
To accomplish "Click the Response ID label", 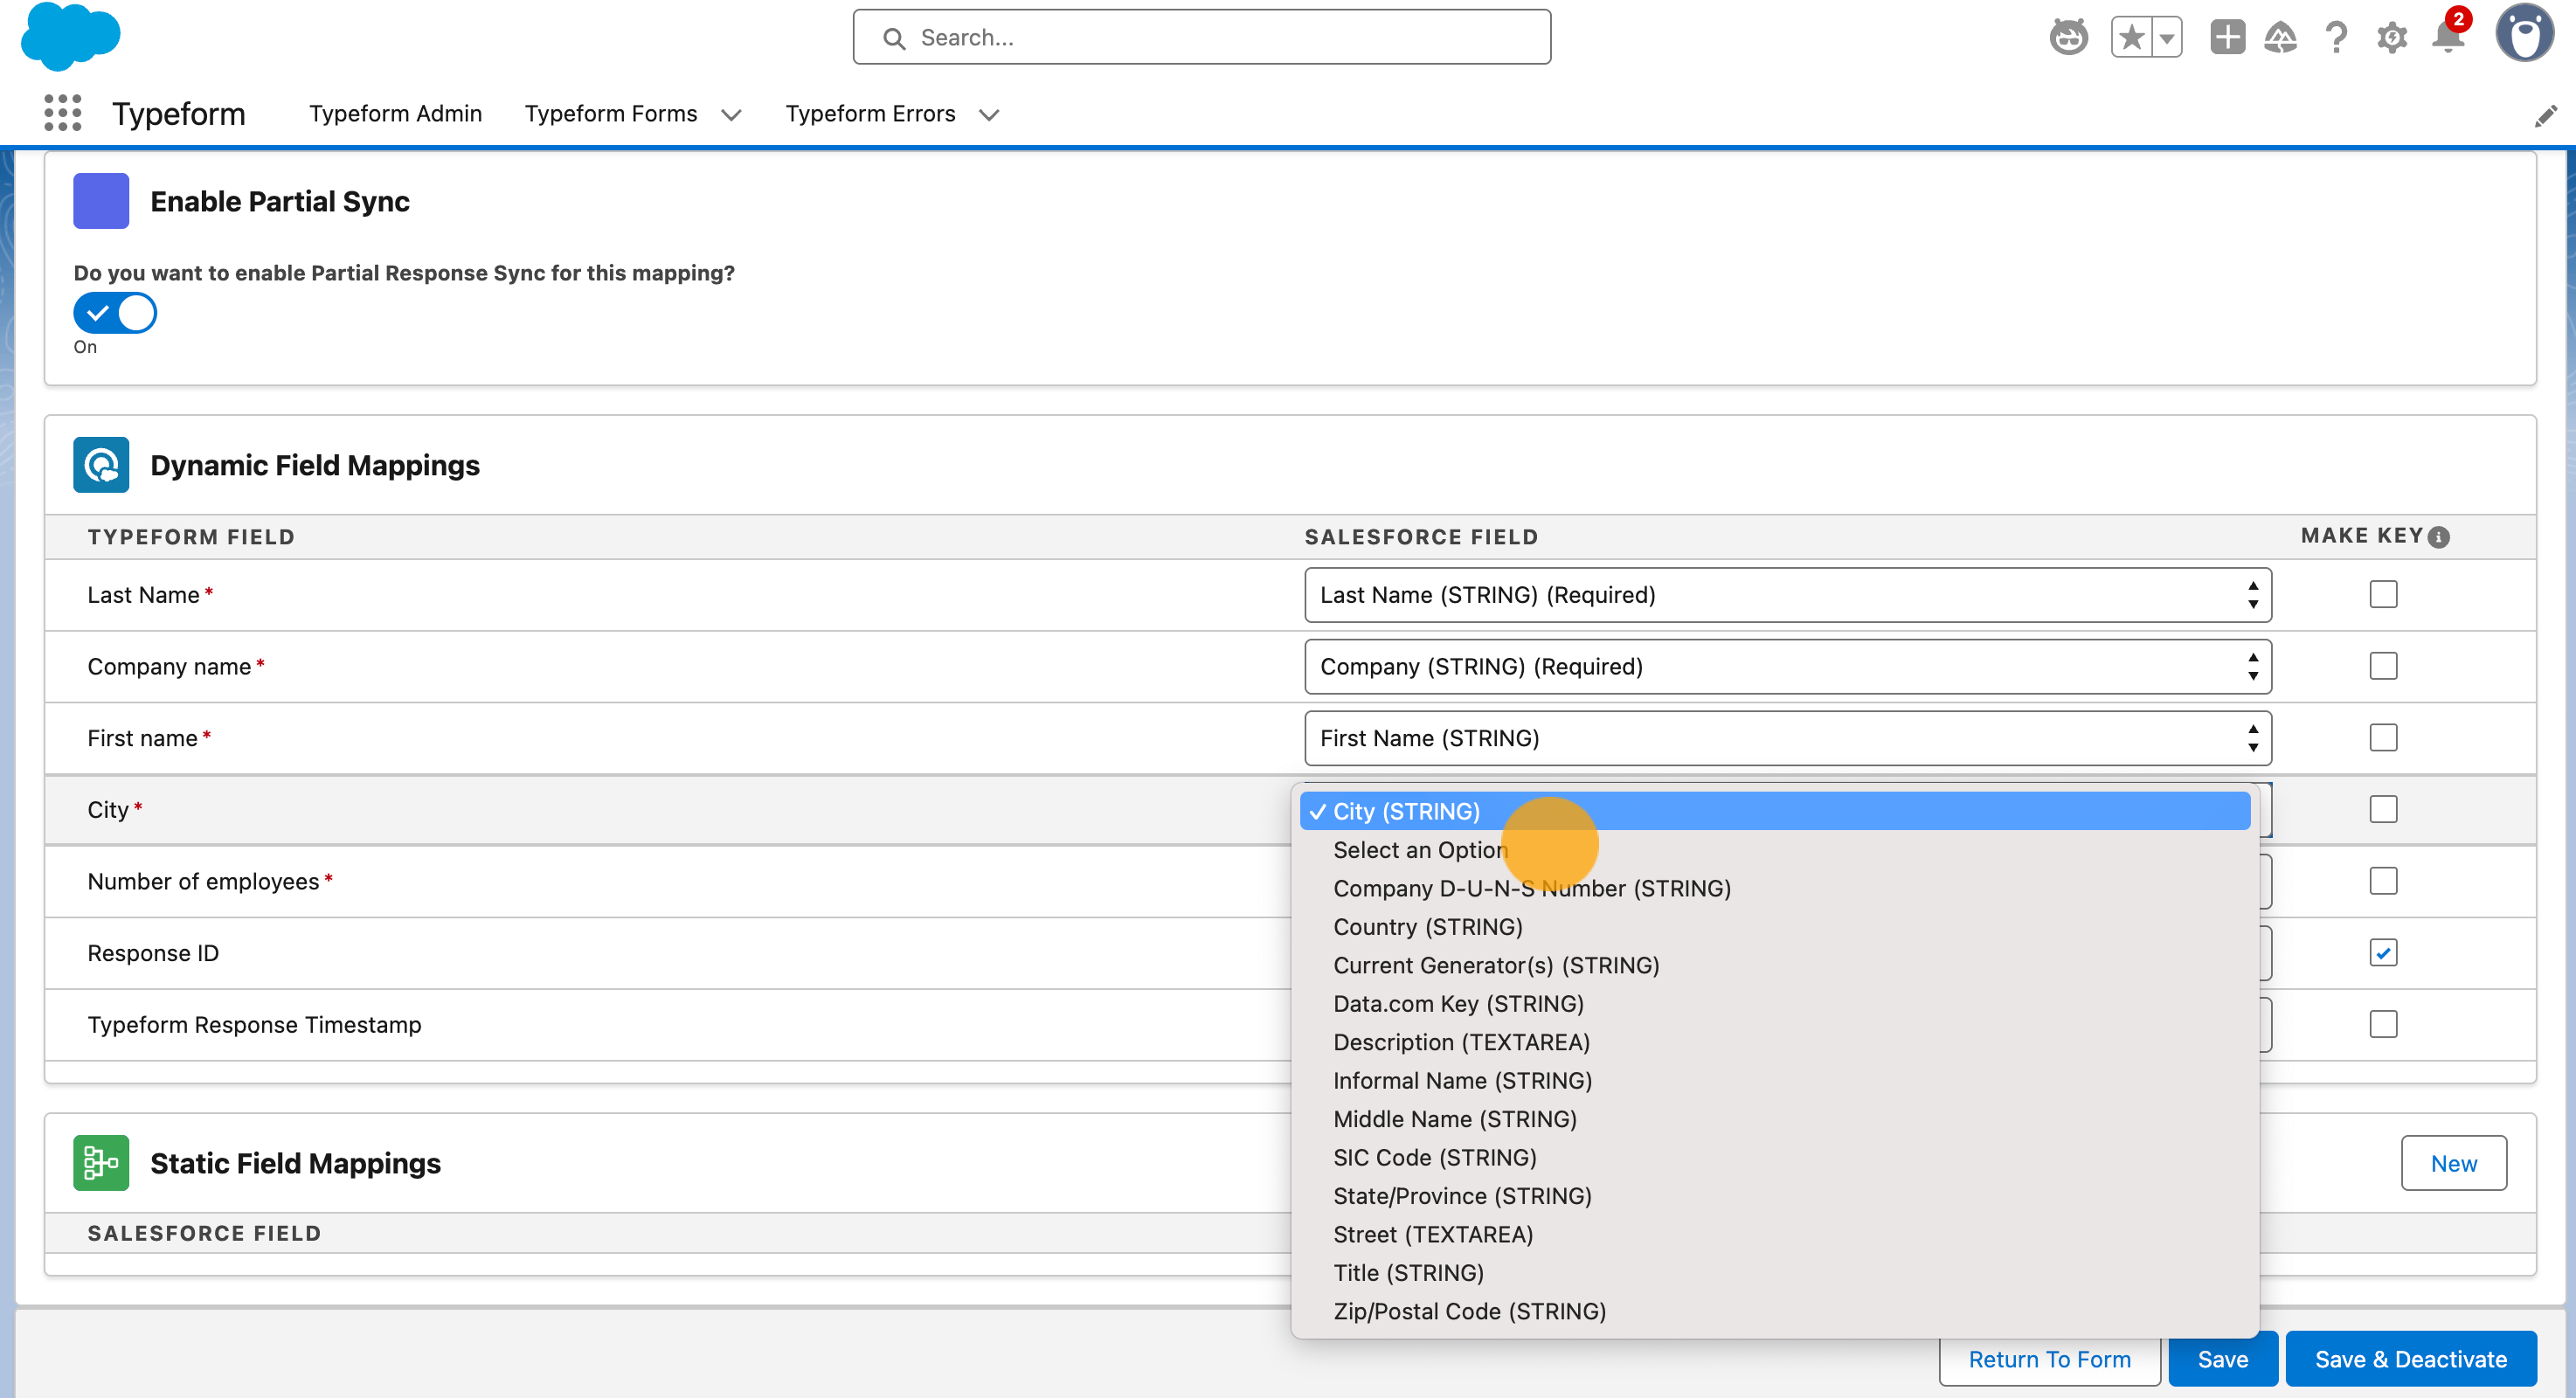I will point(153,953).
